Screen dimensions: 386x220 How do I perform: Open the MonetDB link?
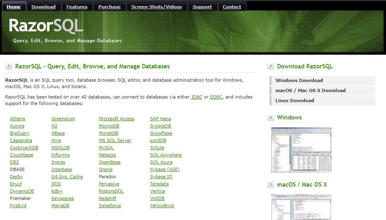pyautogui.click(x=108, y=133)
